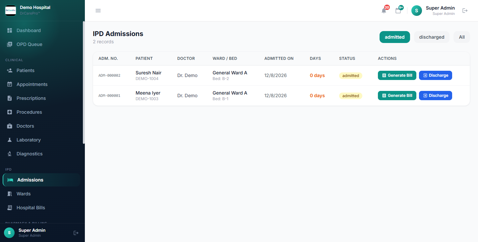Click the sidebar vertical scrollbar
Image resolution: width=478 pixels, height=242 pixels.
(x=84, y=83)
